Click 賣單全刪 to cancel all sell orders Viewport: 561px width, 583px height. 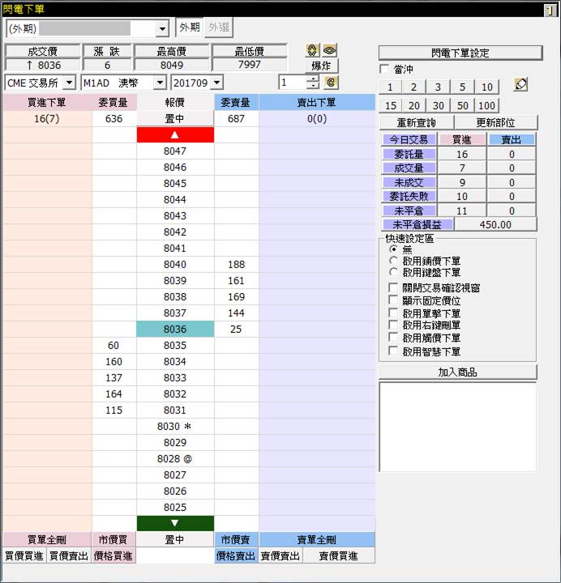tap(317, 539)
